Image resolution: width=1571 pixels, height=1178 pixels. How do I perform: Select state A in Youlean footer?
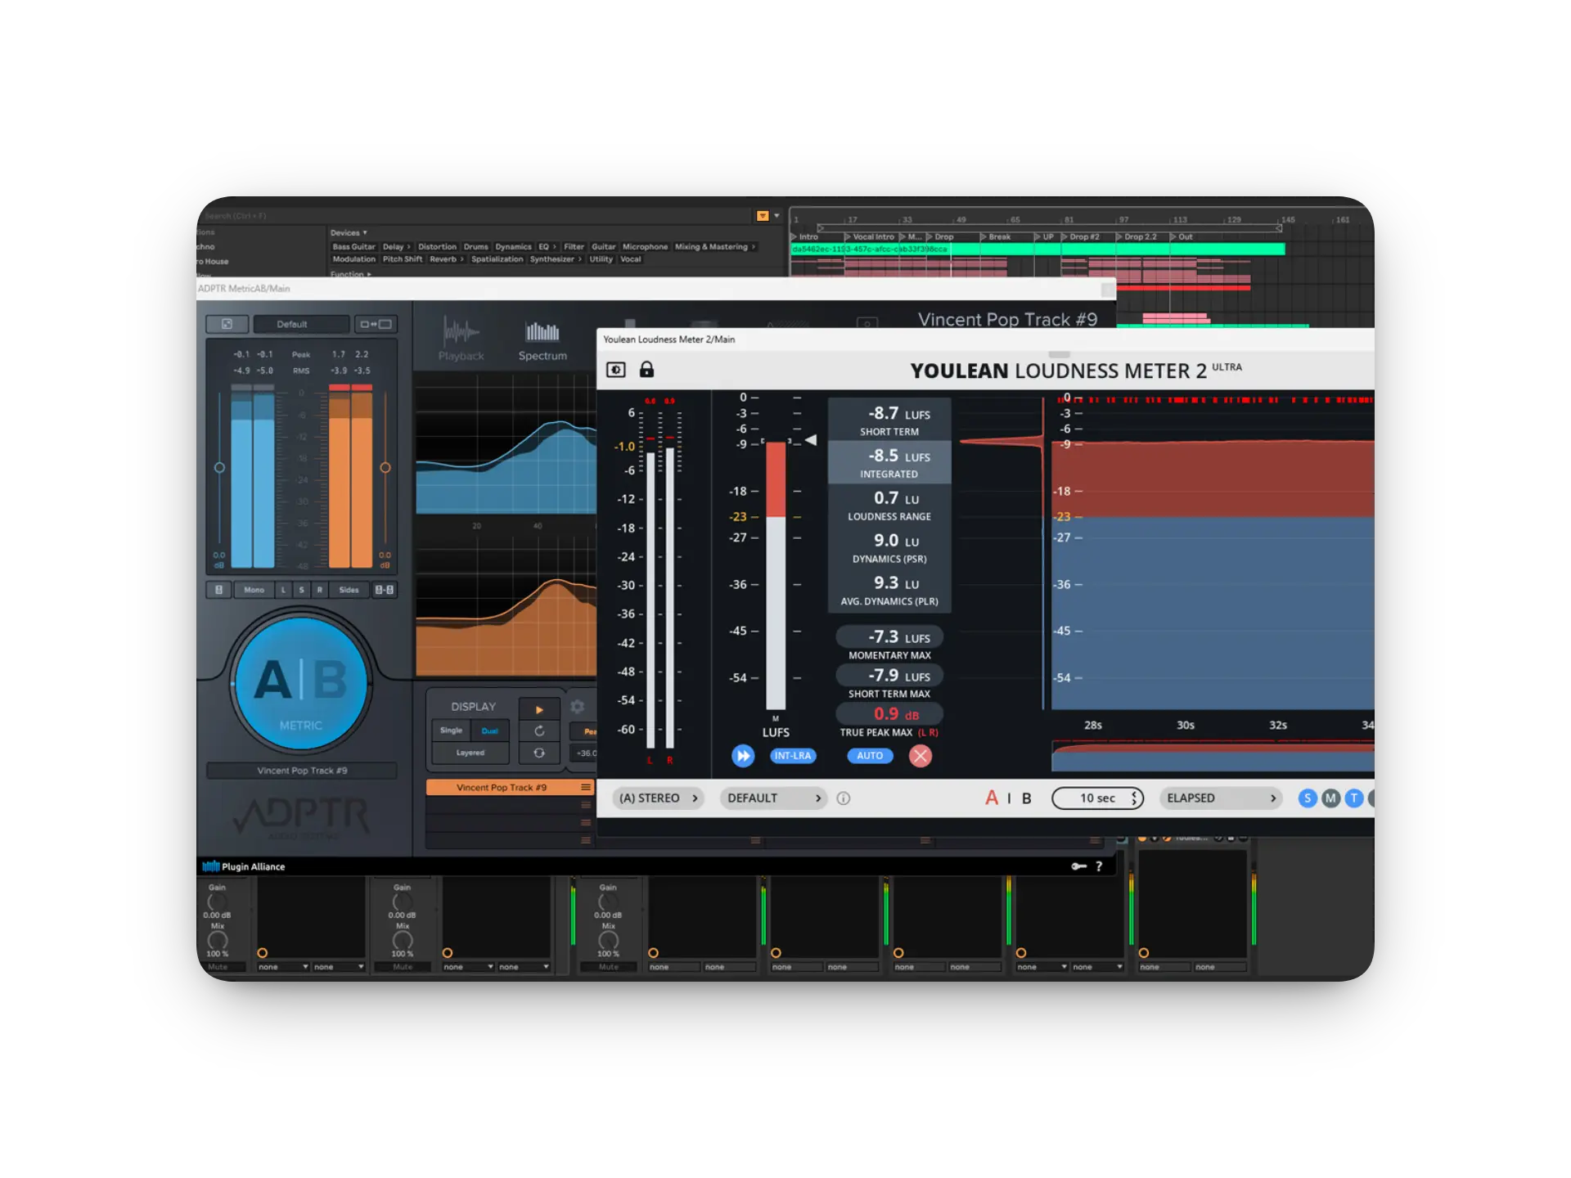tap(992, 798)
